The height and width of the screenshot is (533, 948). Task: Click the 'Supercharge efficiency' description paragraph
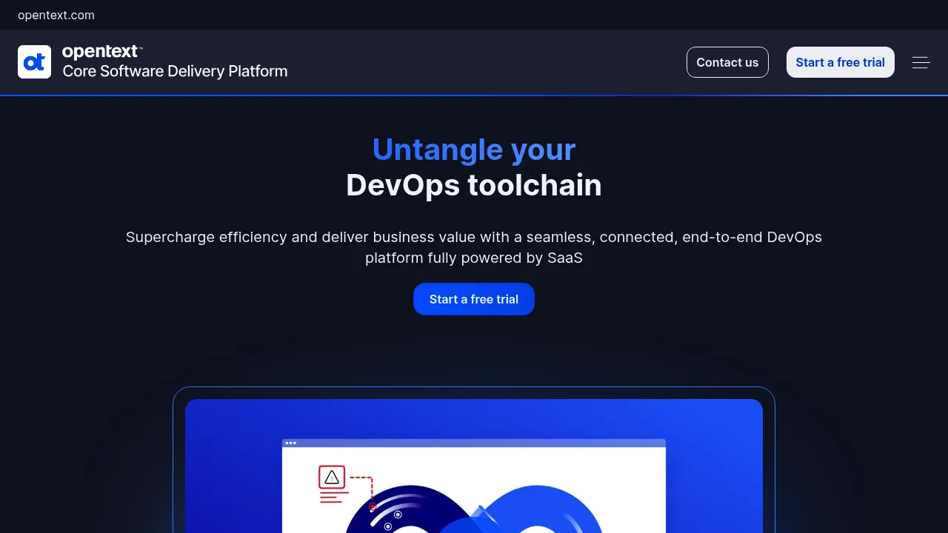474,247
